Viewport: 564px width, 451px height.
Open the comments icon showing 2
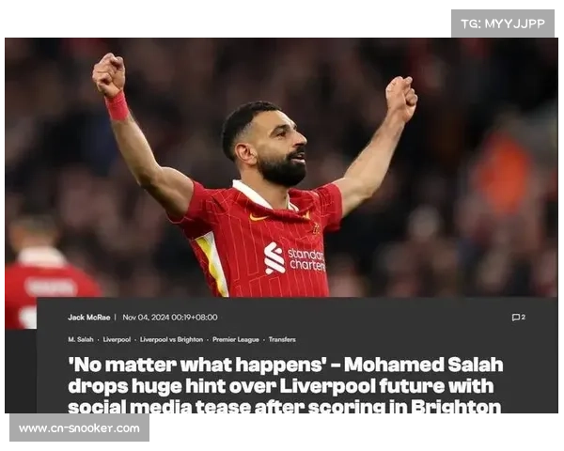518,318
